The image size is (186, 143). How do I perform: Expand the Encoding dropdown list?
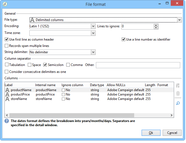point(93,26)
